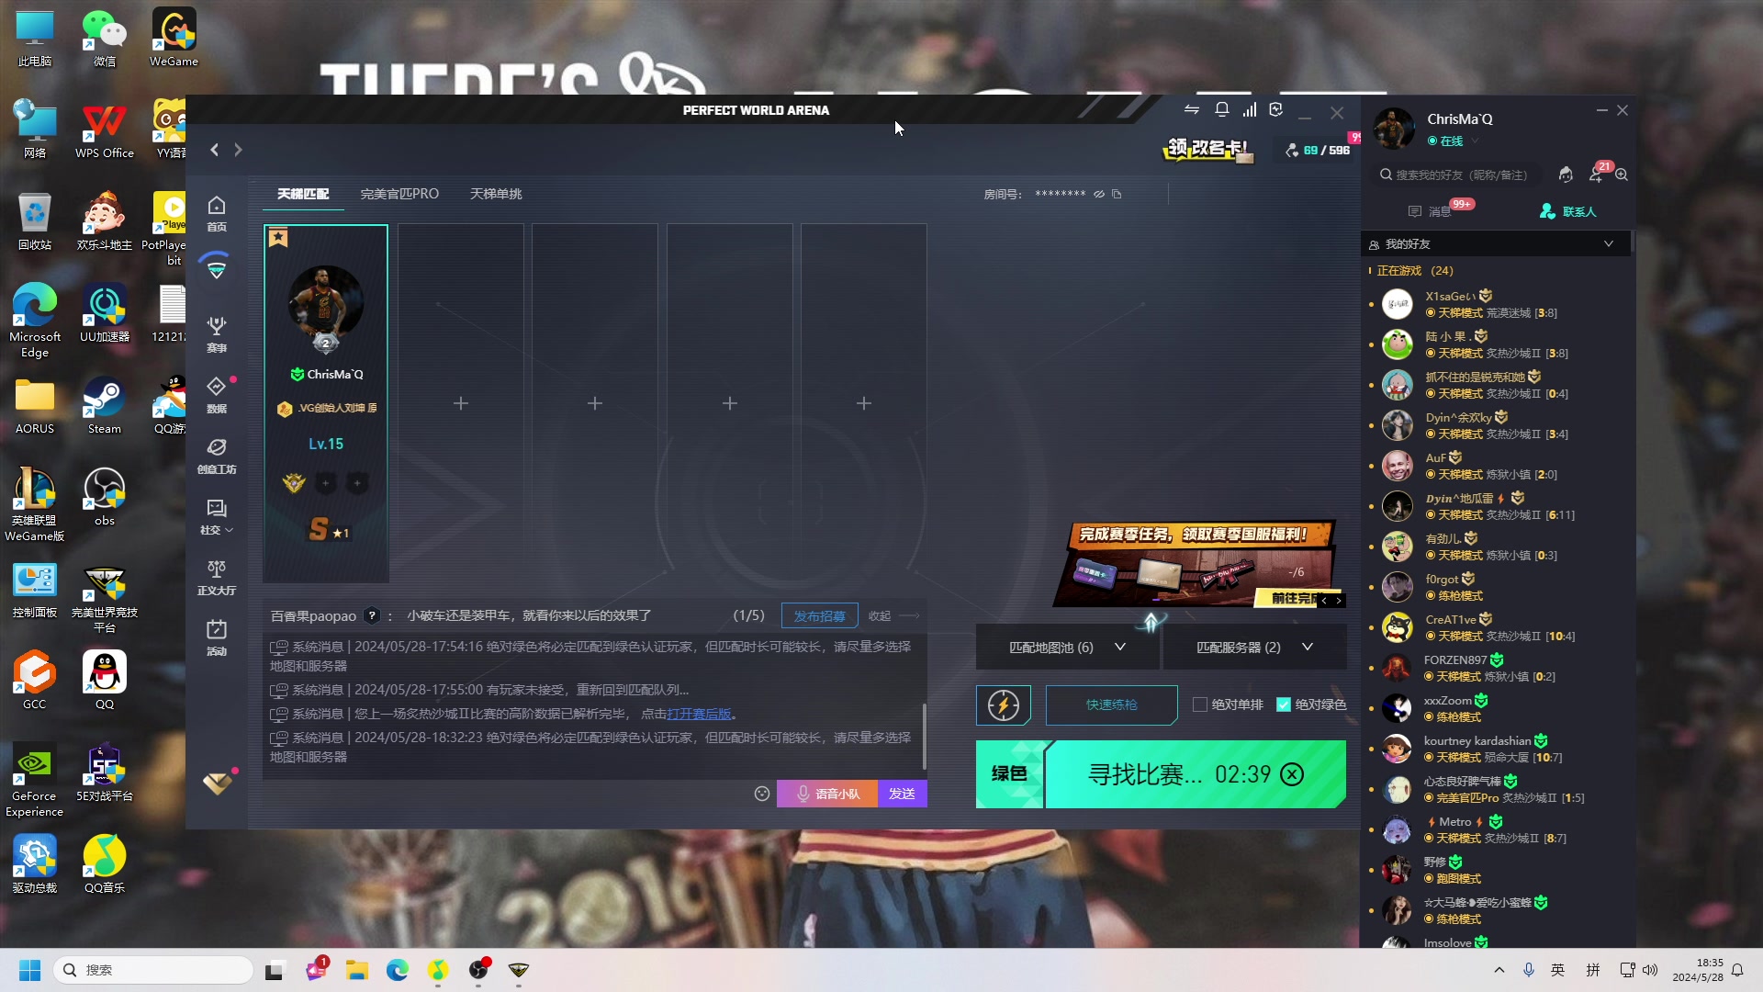This screenshot has width=1763, height=992.
Task: Switch to the 天梯匹配 tab
Action: tap(303, 194)
